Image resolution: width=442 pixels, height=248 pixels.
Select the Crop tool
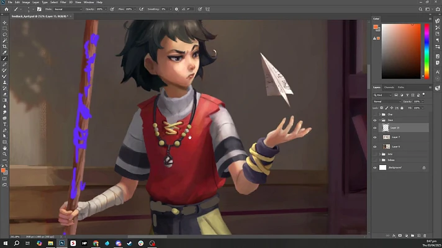pyautogui.click(x=4, y=46)
